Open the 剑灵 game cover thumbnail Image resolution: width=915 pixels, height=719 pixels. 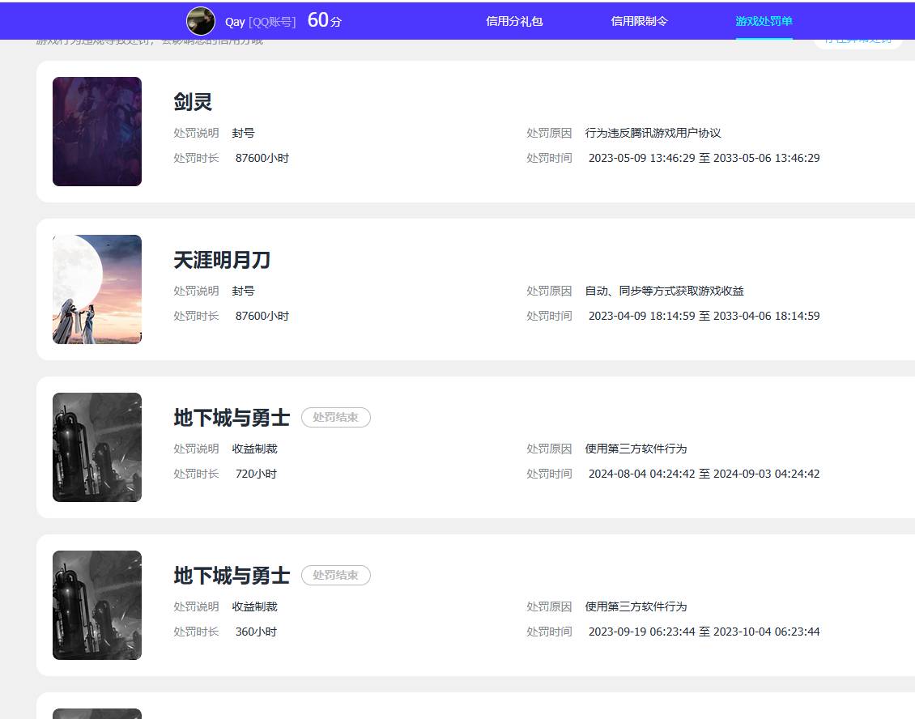[x=97, y=131]
